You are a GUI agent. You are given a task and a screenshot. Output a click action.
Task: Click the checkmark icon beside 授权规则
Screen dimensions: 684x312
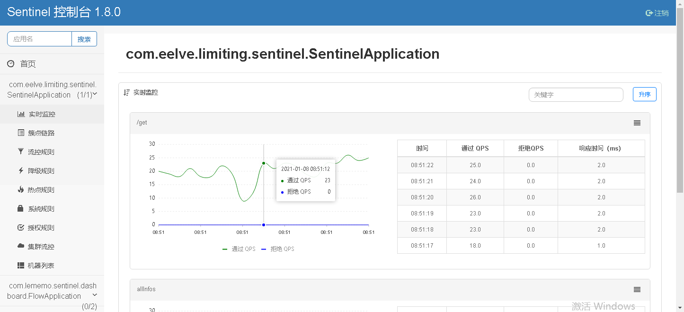pos(21,228)
